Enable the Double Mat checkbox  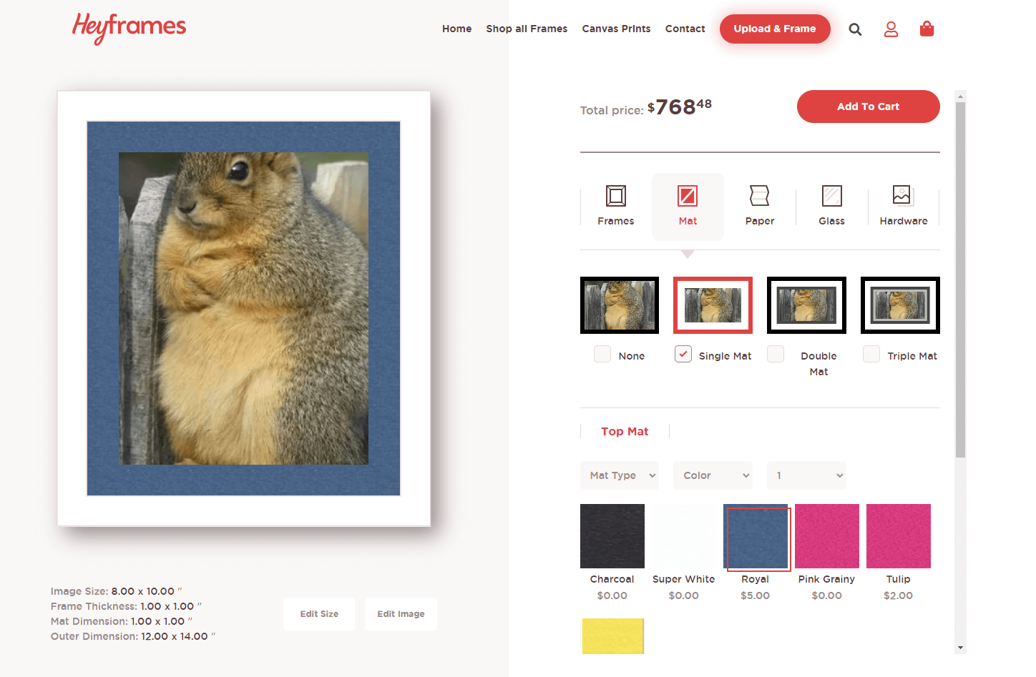click(776, 354)
